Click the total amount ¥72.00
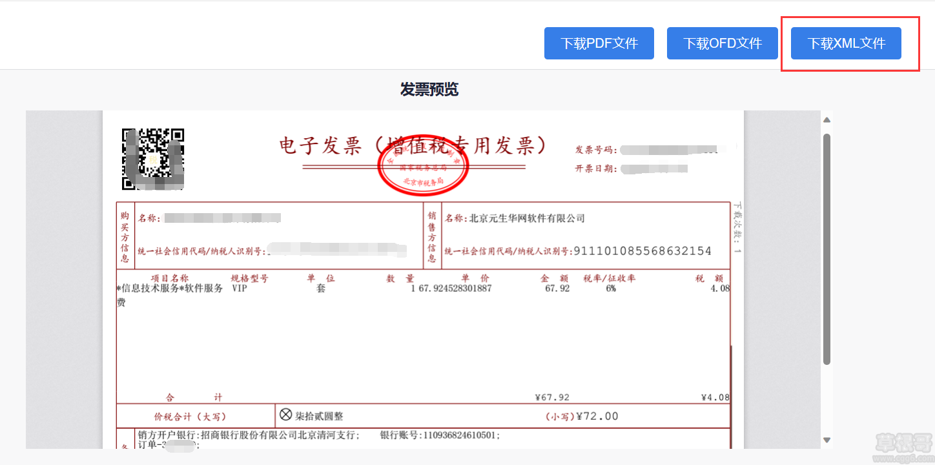 coord(597,416)
